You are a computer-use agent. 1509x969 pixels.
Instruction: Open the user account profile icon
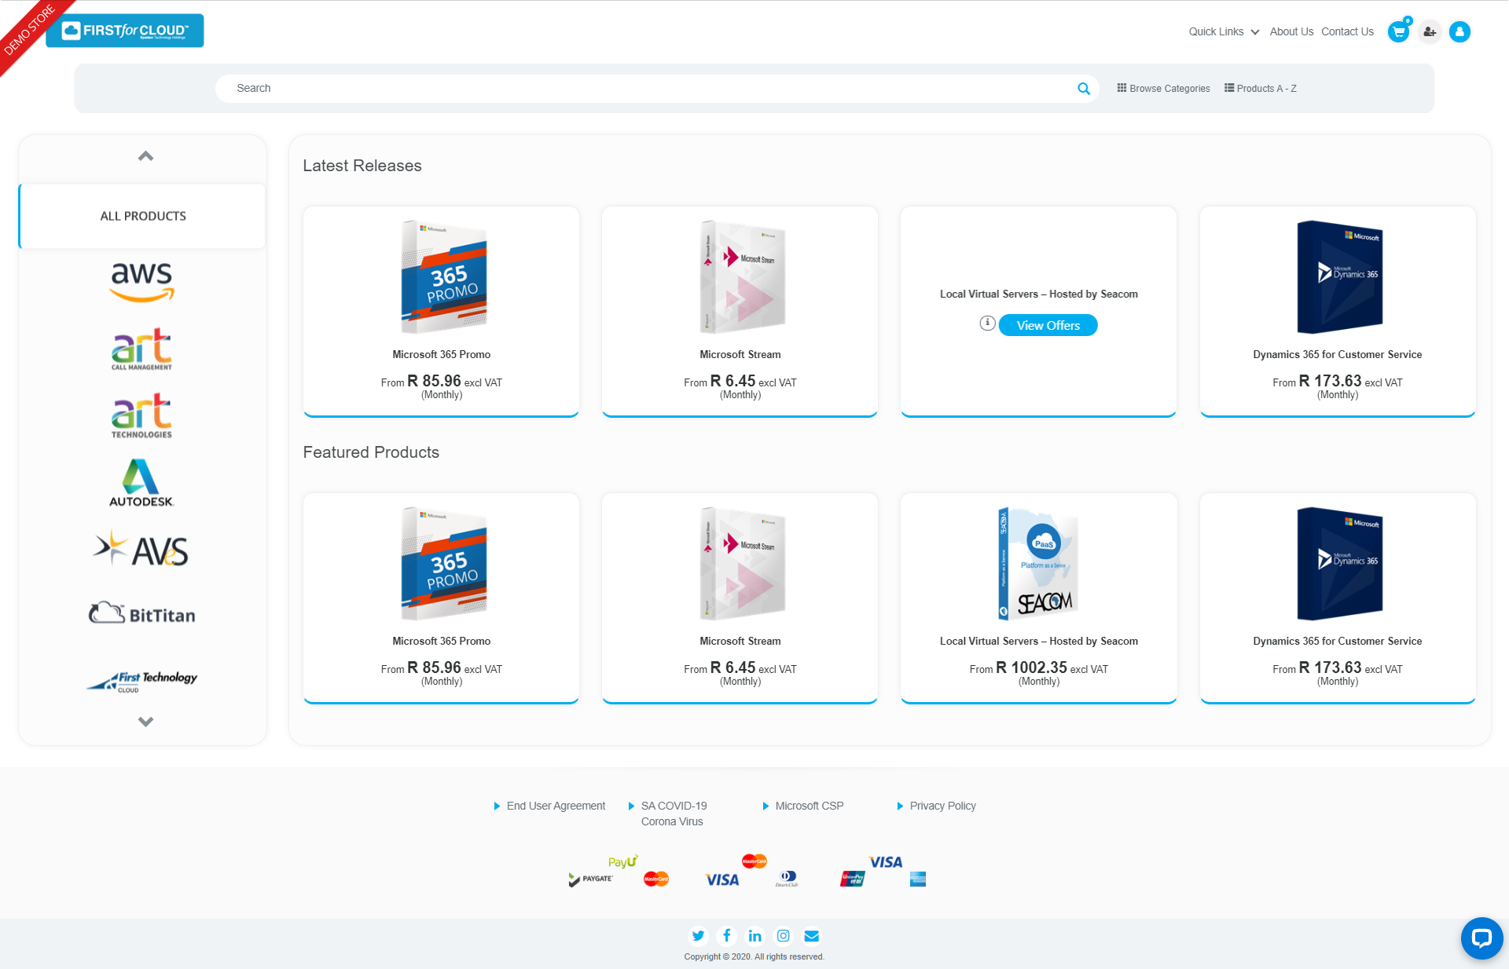coord(1459,32)
